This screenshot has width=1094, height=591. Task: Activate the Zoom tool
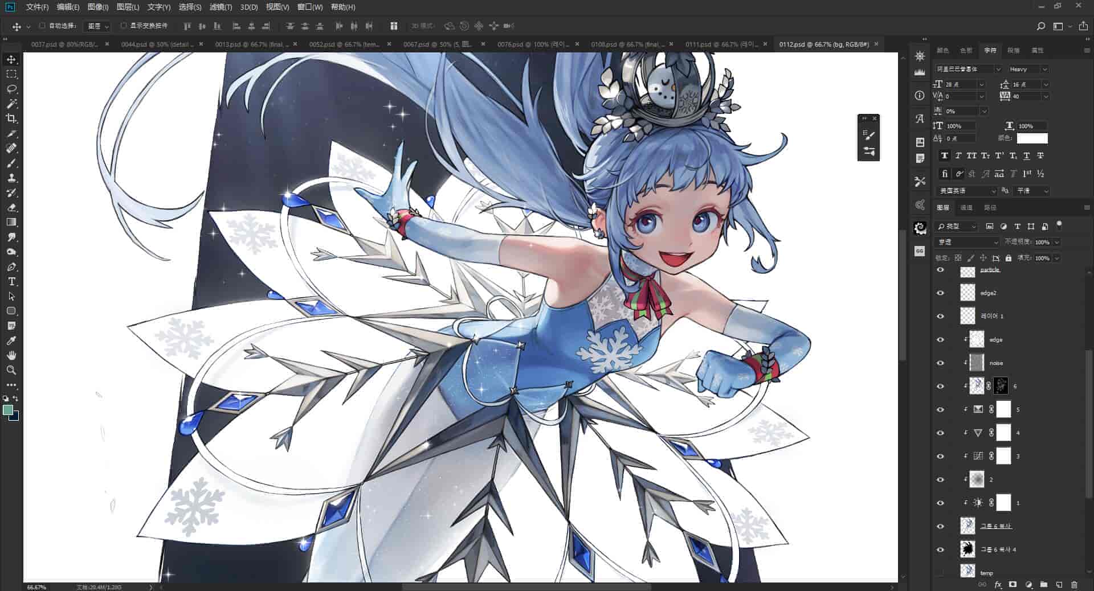[x=11, y=370]
